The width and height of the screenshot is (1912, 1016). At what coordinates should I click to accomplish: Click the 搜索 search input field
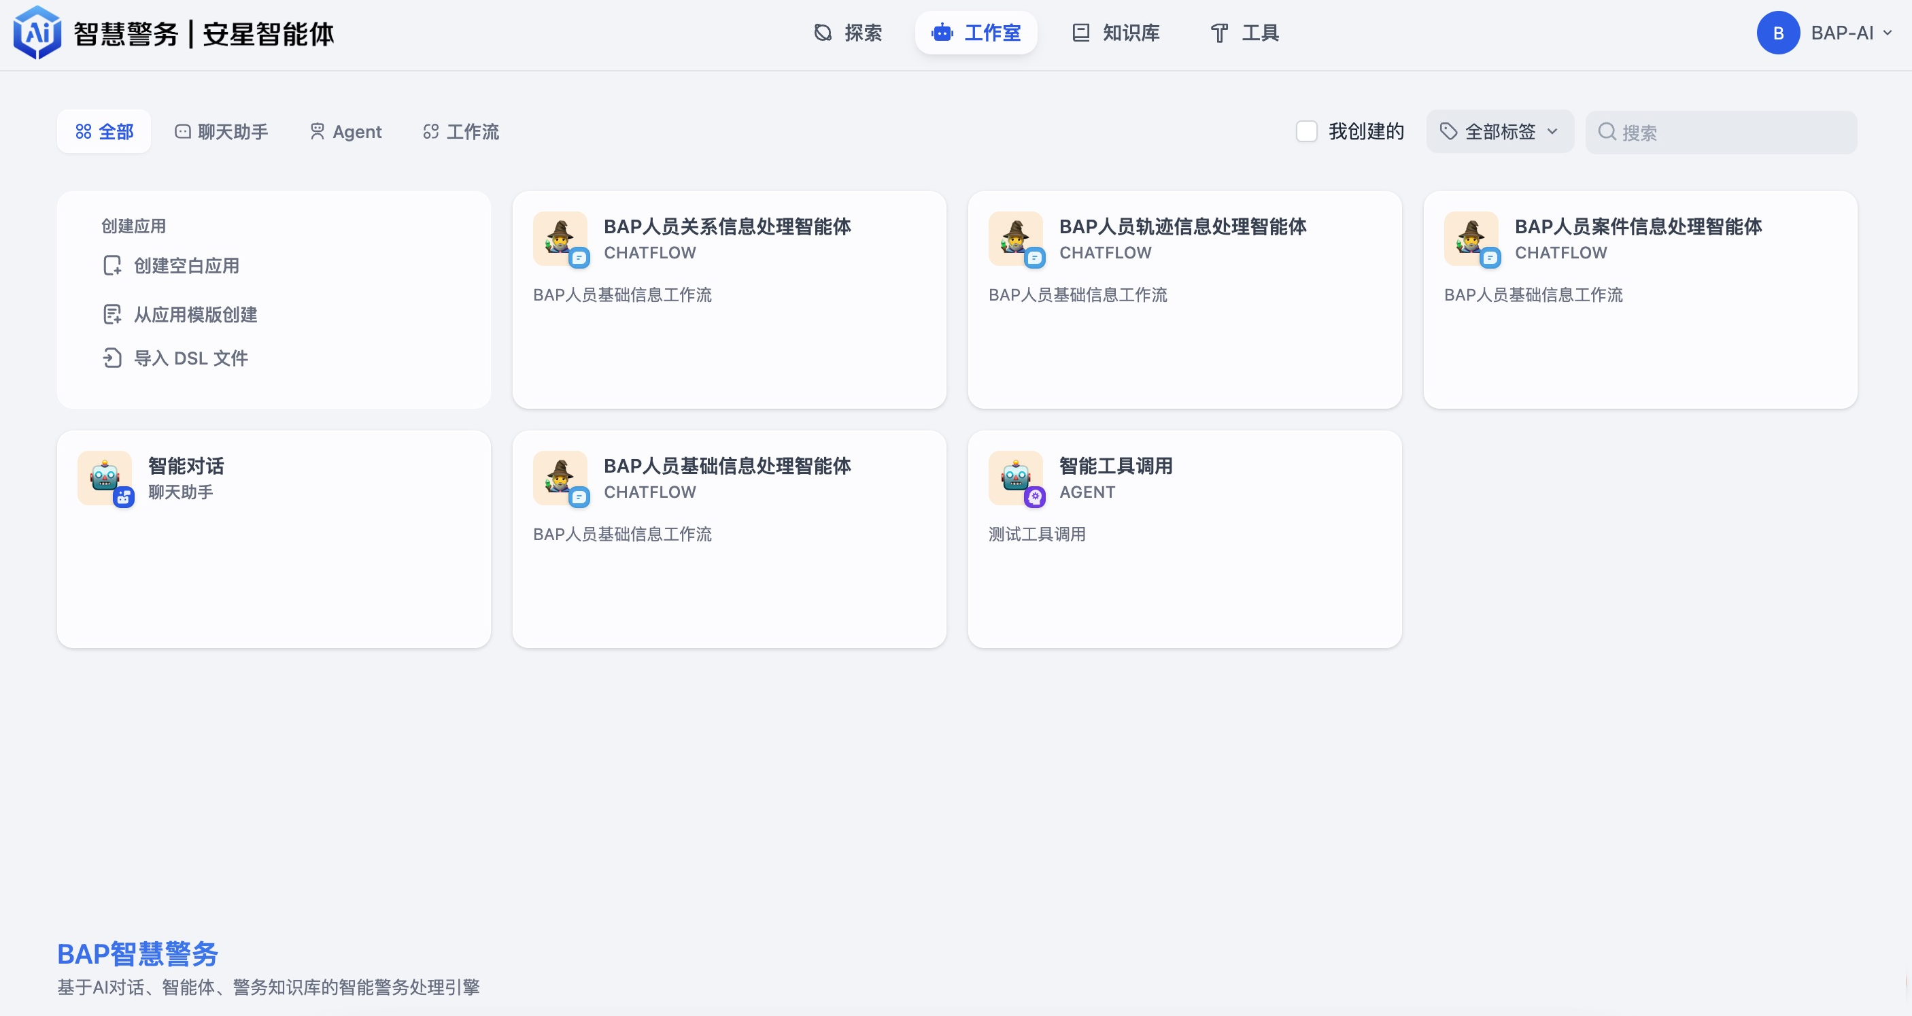(1720, 131)
